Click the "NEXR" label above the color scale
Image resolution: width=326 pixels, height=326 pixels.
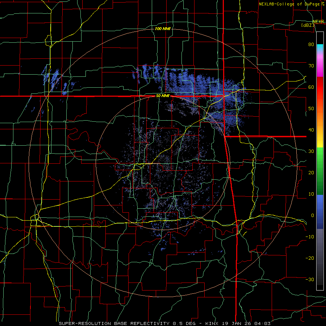[318, 22]
